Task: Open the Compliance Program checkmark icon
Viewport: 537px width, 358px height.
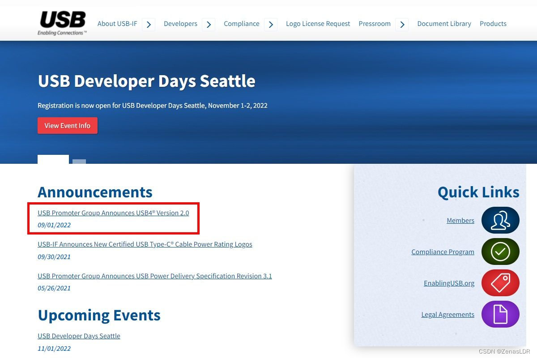Action: (x=500, y=251)
